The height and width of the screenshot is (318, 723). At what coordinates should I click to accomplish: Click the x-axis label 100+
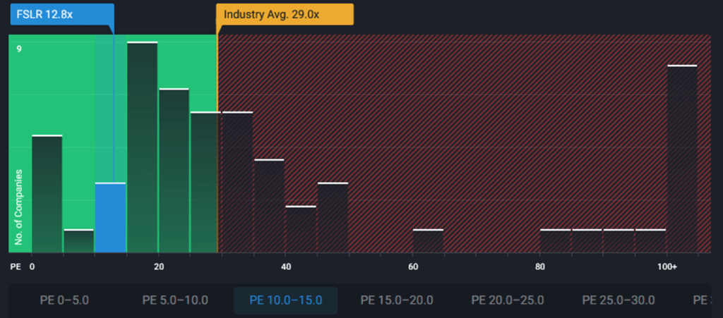click(x=667, y=267)
